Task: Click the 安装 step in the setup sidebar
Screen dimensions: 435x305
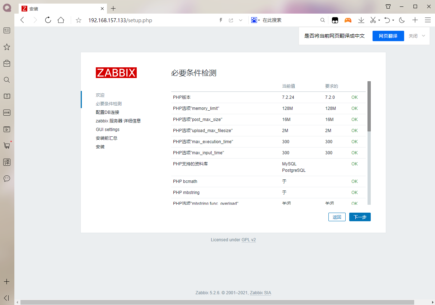Action: pyautogui.click(x=100, y=147)
